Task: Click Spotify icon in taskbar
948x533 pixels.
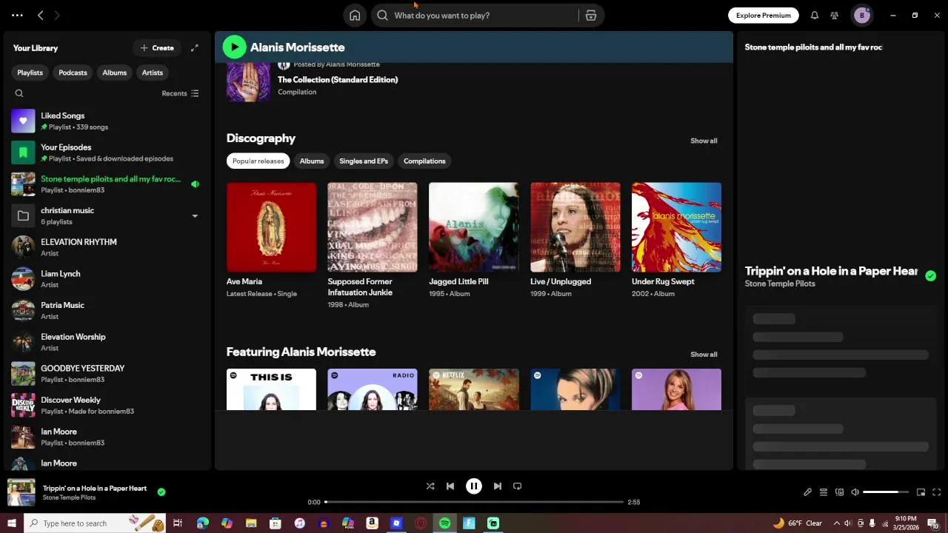Action: coord(444,523)
